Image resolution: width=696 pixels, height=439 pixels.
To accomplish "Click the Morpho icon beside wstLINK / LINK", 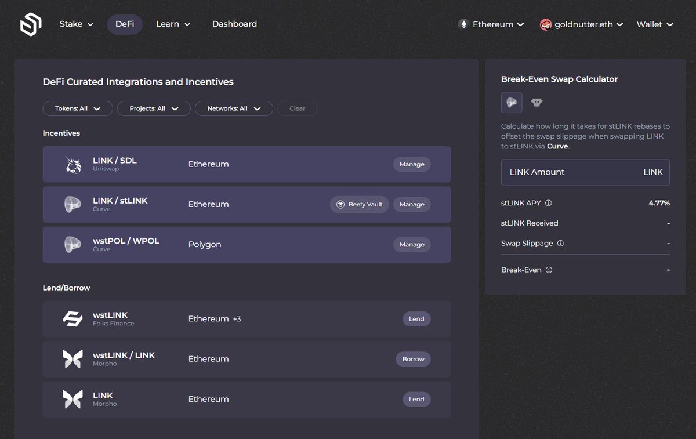I will click(73, 359).
